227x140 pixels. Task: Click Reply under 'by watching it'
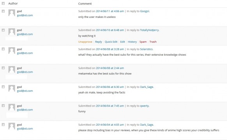[x=98, y=42]
